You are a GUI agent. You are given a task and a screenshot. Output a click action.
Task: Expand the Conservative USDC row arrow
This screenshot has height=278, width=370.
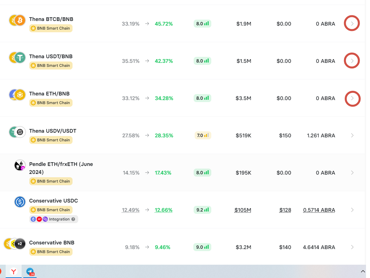[x=352, y=210]
